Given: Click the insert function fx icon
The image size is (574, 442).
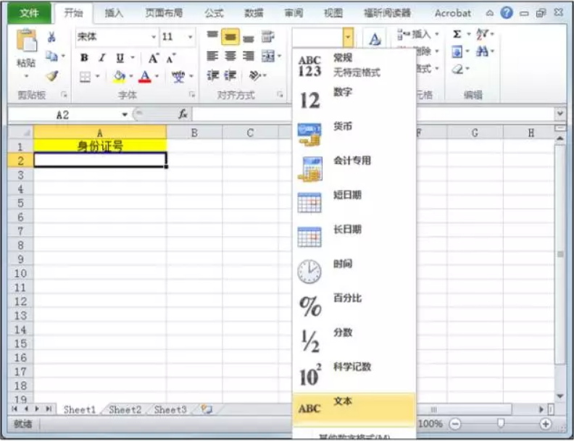Looking at the screenshot, I should tap(183, 114).
